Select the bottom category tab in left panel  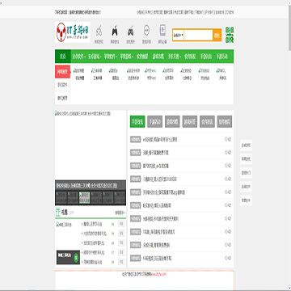pyautogui.click(x=62, y=98)
